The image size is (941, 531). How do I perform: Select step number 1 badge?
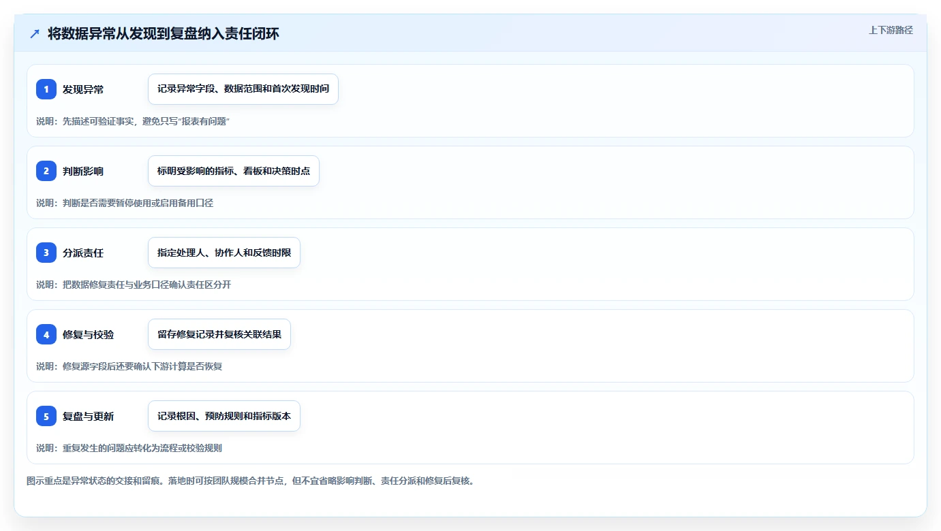tap(46, 89)
